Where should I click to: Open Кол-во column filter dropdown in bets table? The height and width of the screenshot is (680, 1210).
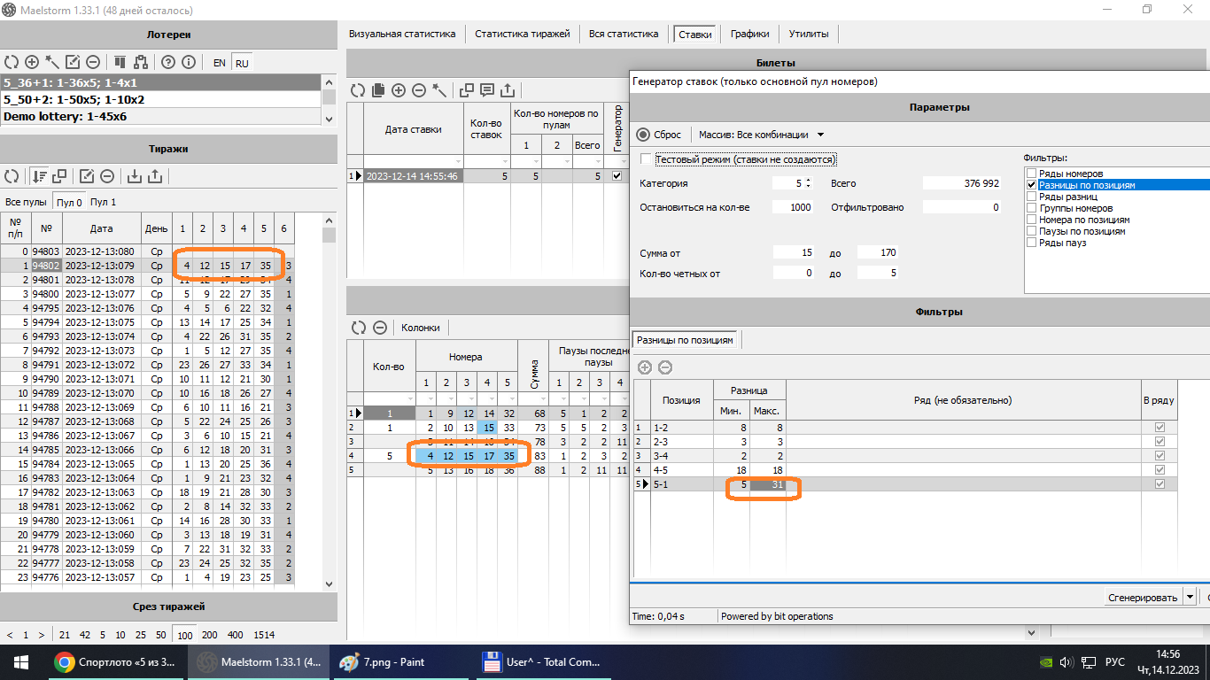point(408,398)
